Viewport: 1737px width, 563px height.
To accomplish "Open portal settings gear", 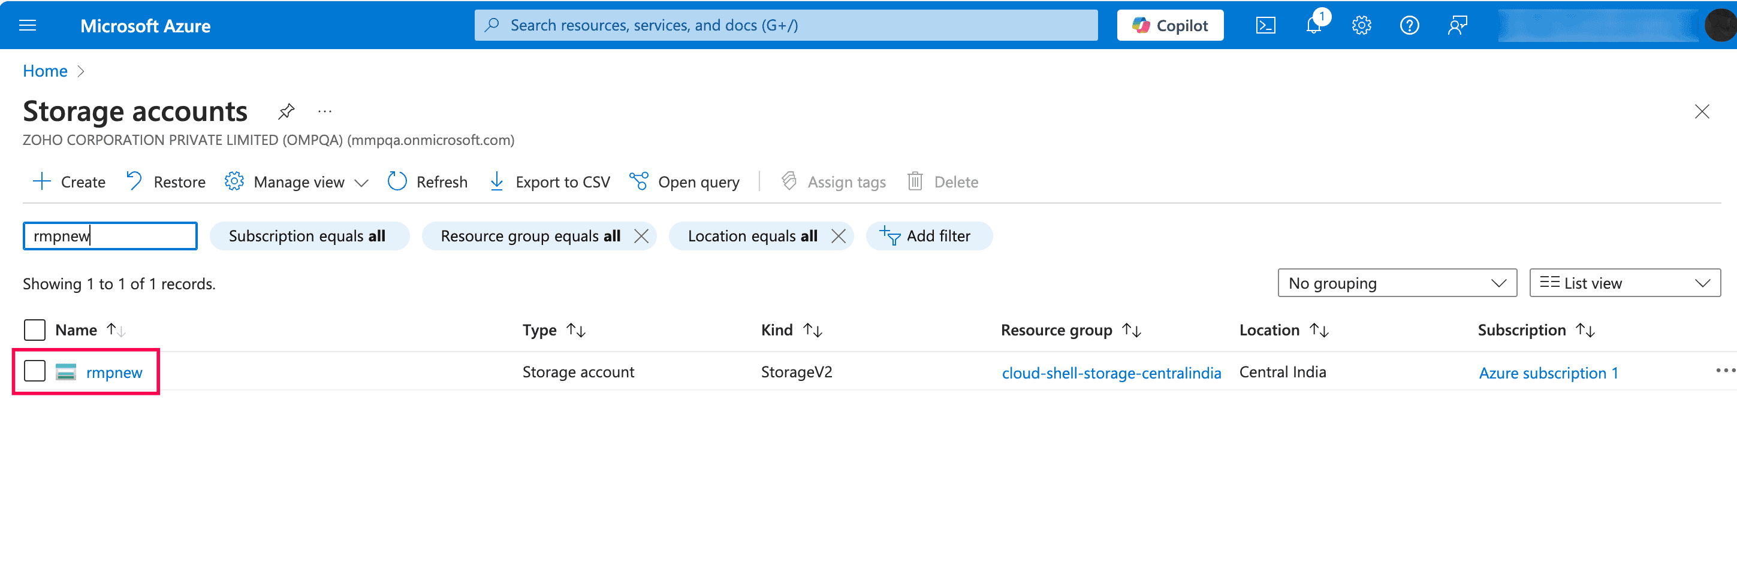I will [x=1361, y=26].
